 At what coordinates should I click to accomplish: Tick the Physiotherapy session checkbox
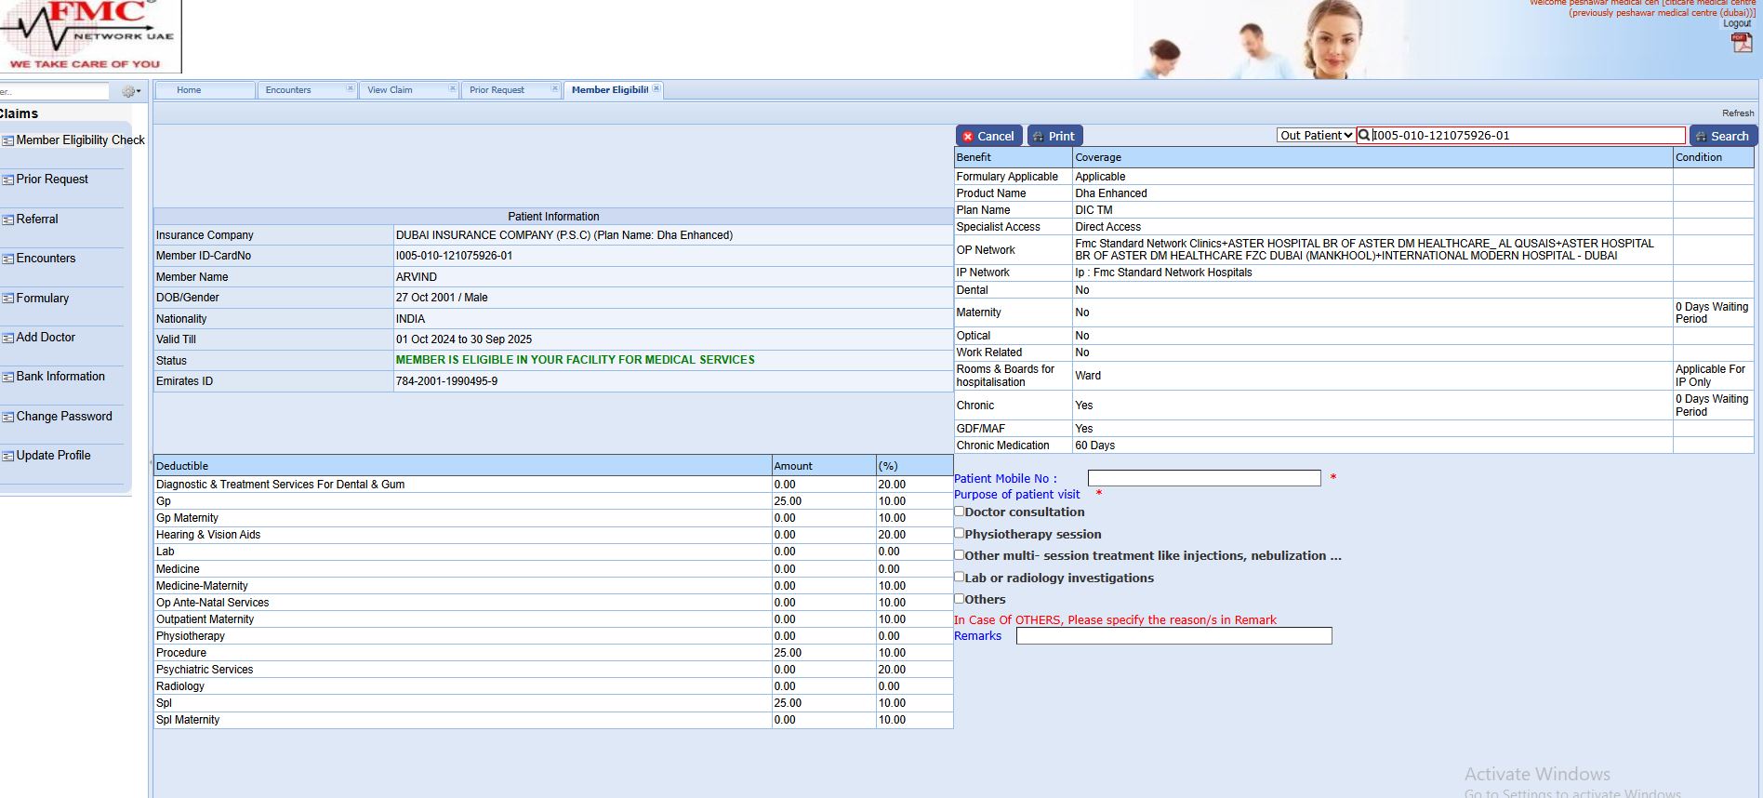point(959,534)
